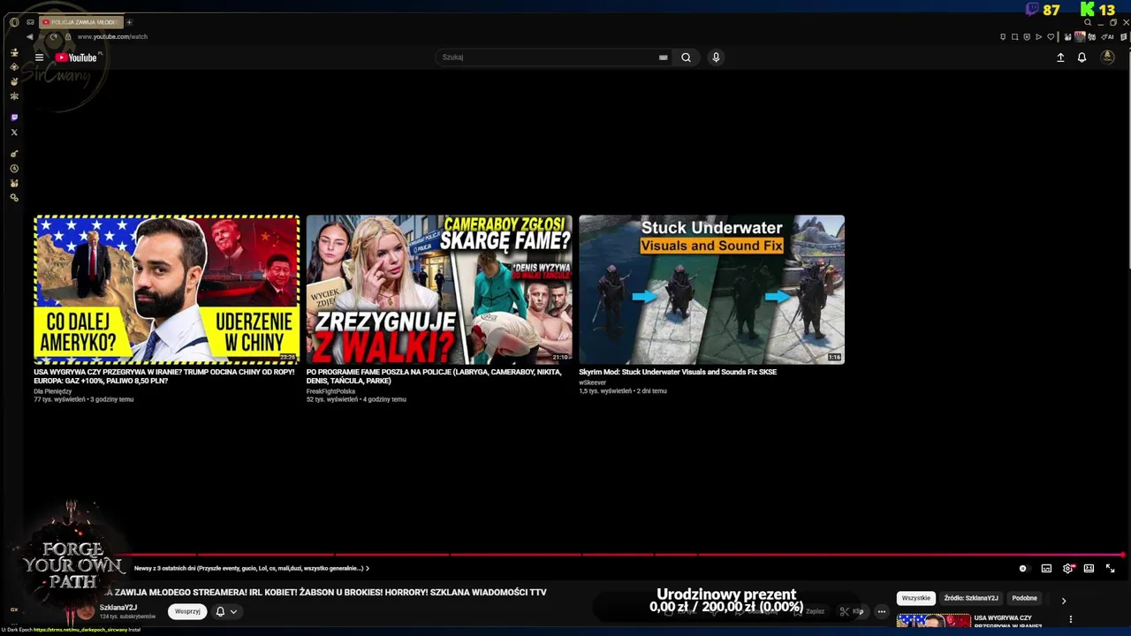1131x636 pixels.
Task: Click the upload/create video icon
Action: pos(1060,57)
